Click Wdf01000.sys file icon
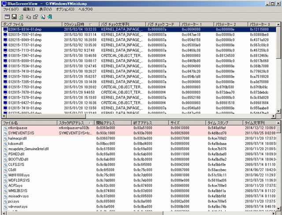This screenshot has height=215, width=282. (x=5, y=175)
